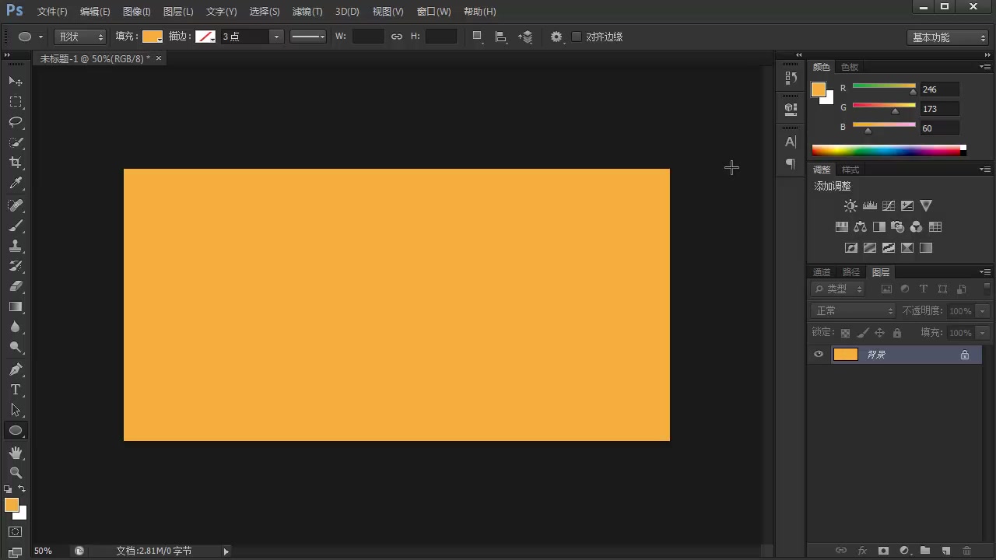Switch to the 色板 tab

click(850, 68)
